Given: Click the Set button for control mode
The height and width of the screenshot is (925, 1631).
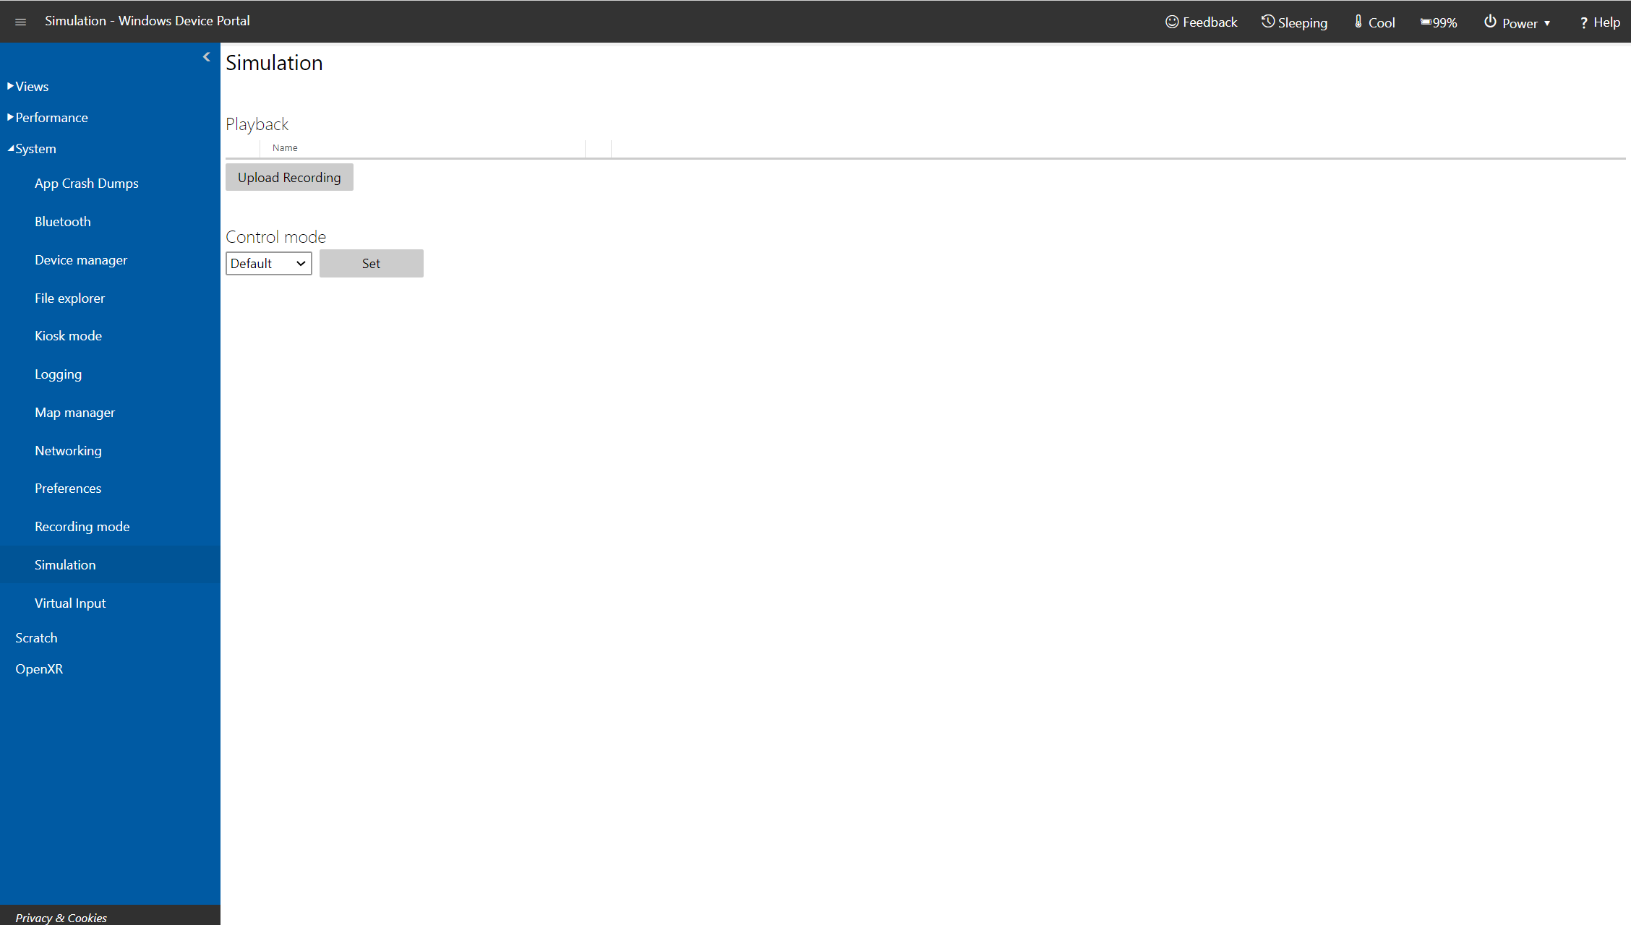Looking at the screenshot, I should point(371,263).
